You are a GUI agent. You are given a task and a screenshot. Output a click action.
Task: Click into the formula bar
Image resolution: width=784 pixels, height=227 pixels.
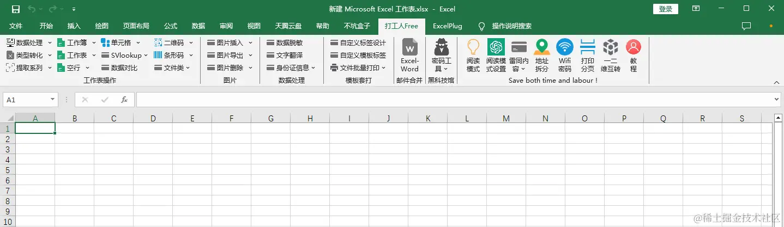(x=455, y=100)
